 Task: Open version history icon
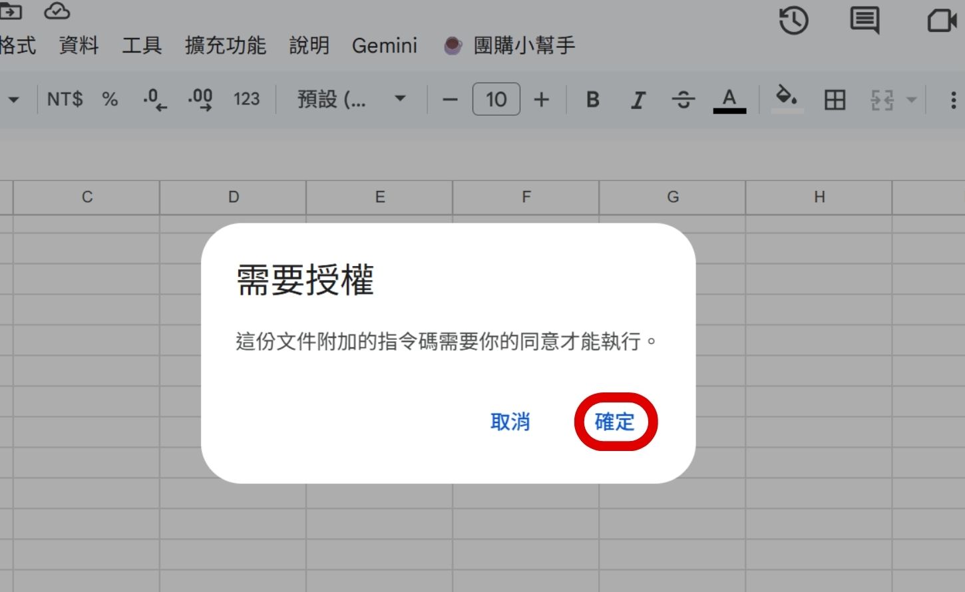point(793,21)
